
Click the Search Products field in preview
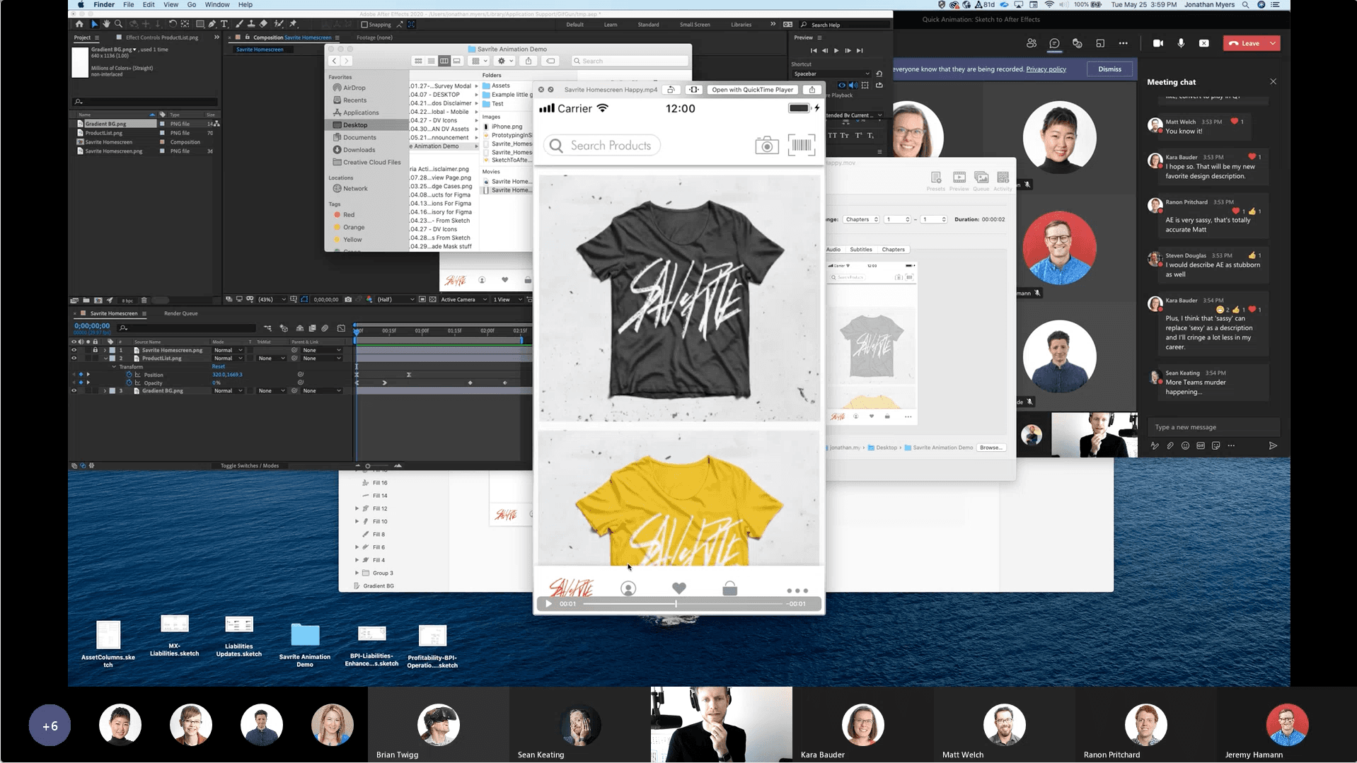(602, 146)
